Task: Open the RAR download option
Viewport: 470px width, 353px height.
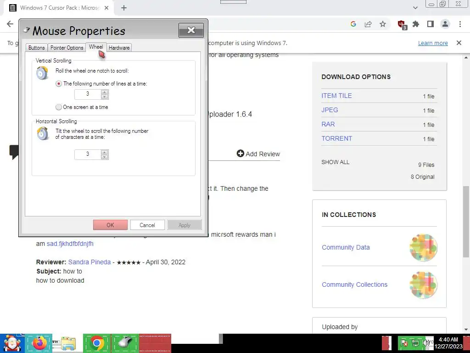Action: pos(328,124)
